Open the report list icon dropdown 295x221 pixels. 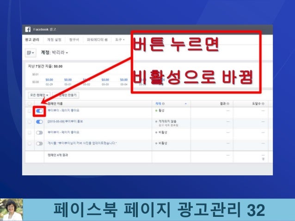31,53
